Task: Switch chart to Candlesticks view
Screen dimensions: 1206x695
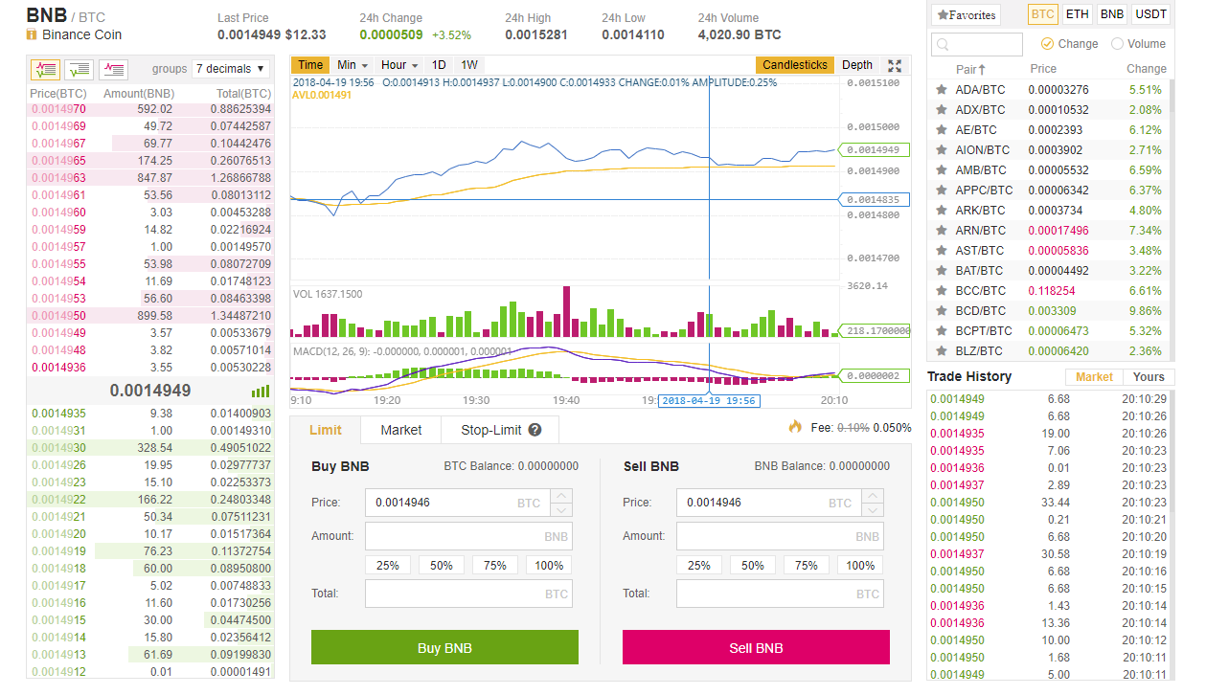Action: pyautogui.click(x=795, y=65)
